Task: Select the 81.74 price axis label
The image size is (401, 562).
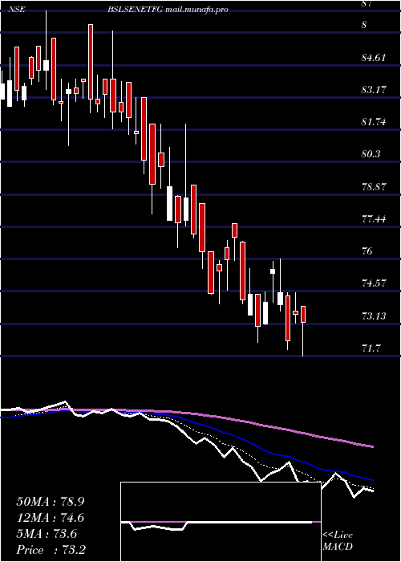Action: click(374, 122)
